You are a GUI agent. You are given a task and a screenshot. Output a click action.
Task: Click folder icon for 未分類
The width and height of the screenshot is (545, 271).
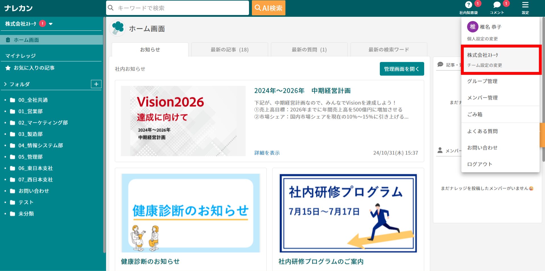point(13,214)
